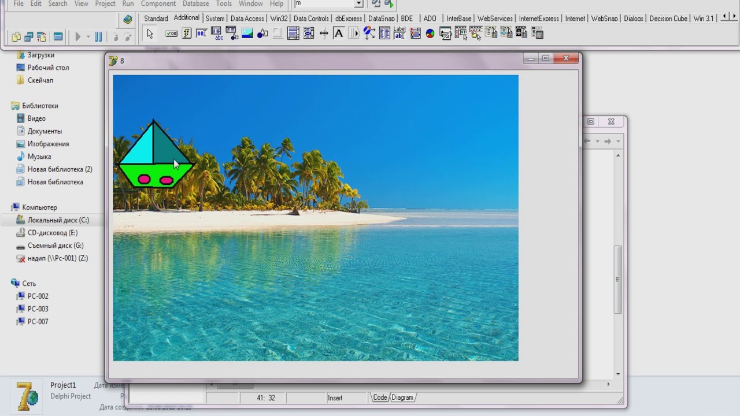Pick the ActionToolBar component icon
This screenshot has height=416, width=740.
476,34
